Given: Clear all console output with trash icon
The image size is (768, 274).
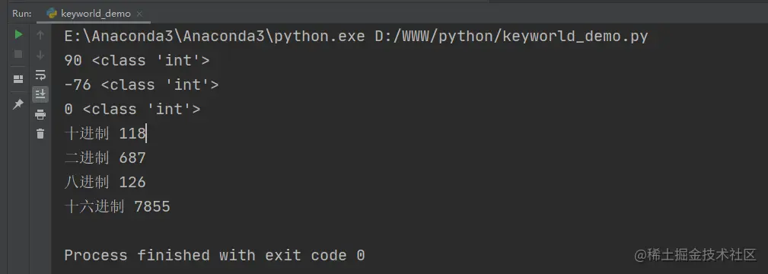Looking at the screenshot, I should pos(40,133).
